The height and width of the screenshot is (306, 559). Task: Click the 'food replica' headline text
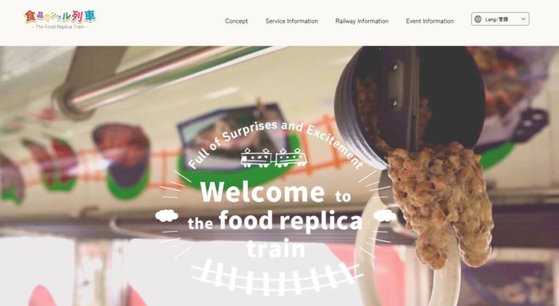[290, 220]
